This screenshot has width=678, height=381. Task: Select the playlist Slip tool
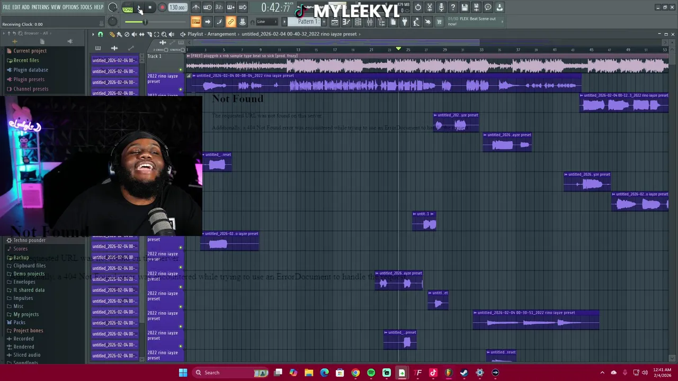point(141,34)
